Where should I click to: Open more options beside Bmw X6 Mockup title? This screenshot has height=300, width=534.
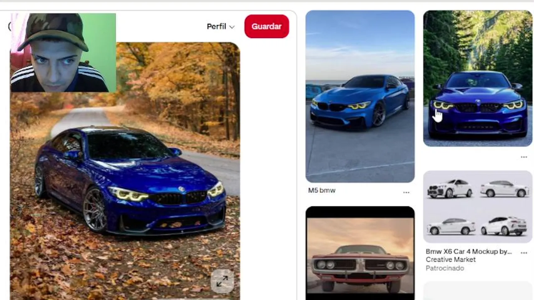(524, 252)
